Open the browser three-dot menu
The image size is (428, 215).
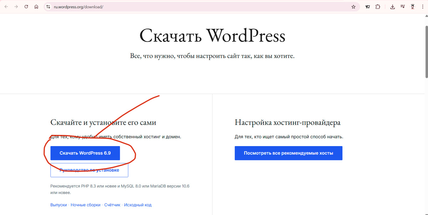pyautogui.click(x=423, y=6)
